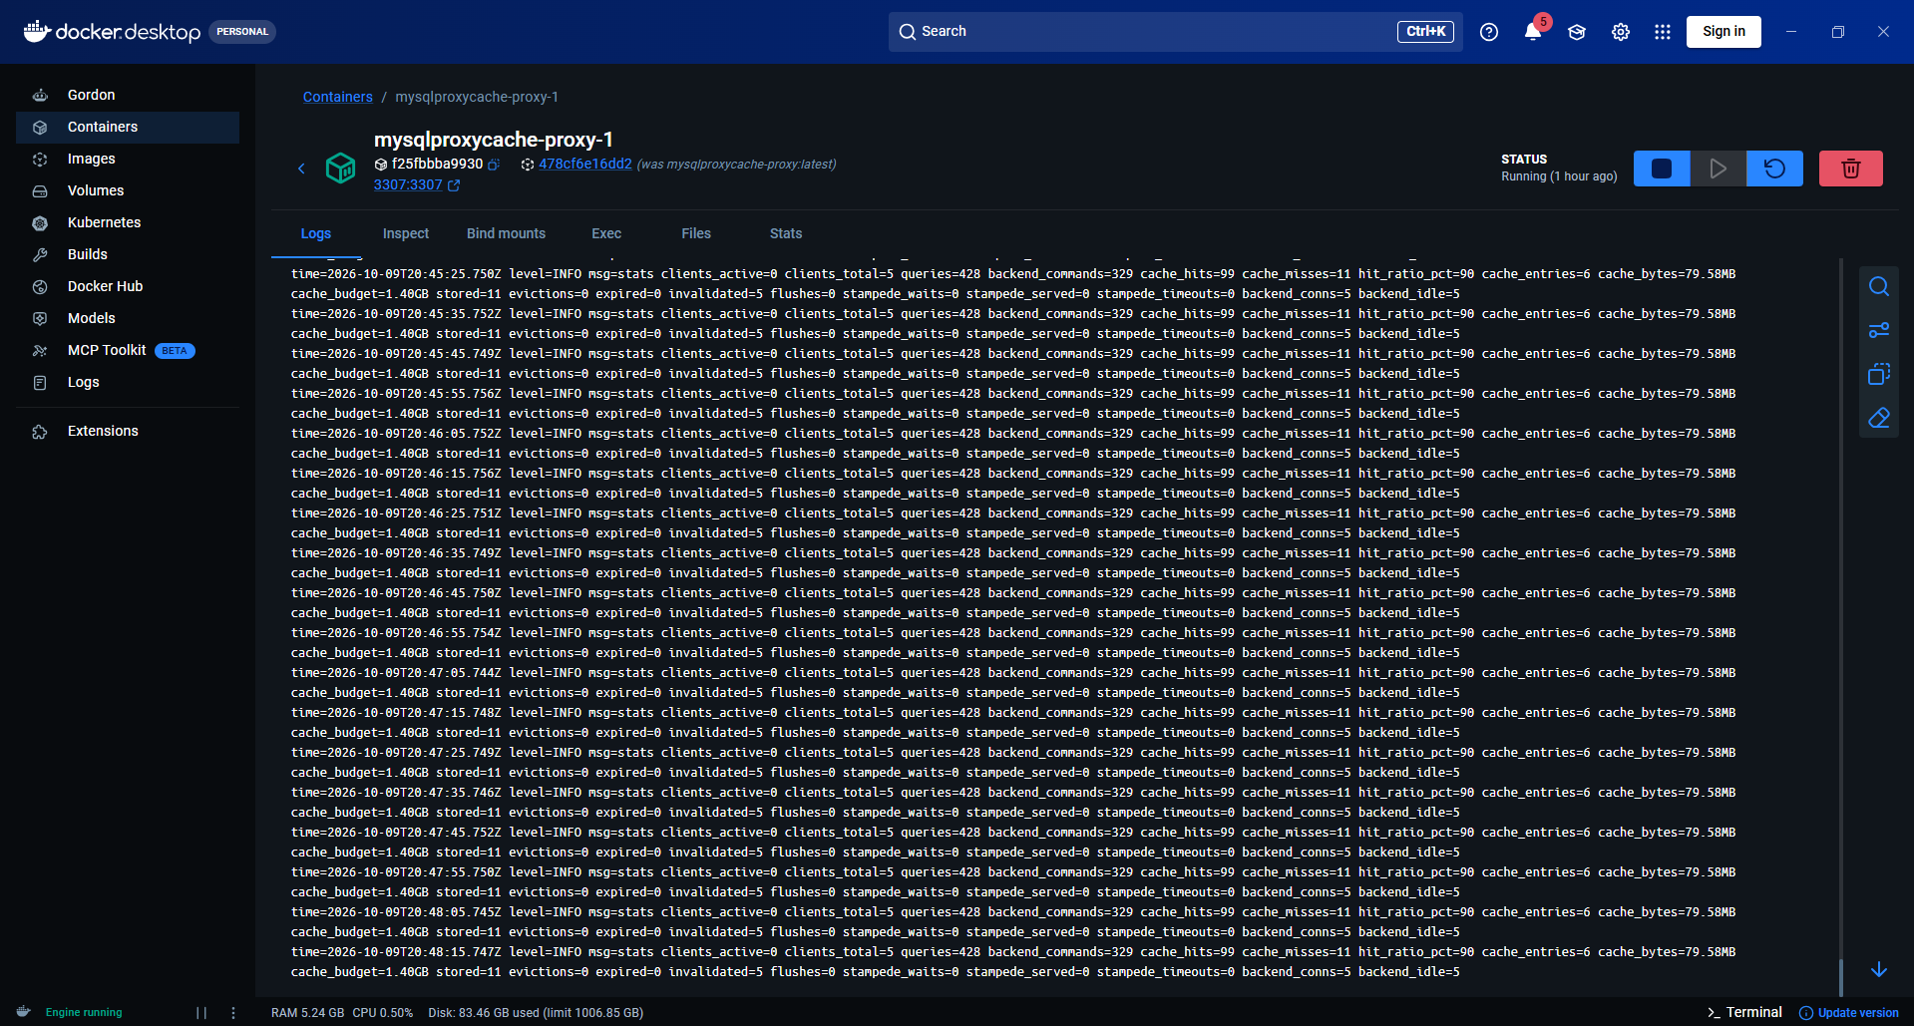Open Kubernetes section
This screenshot has width=1914, height=1026.
point(128,222)
